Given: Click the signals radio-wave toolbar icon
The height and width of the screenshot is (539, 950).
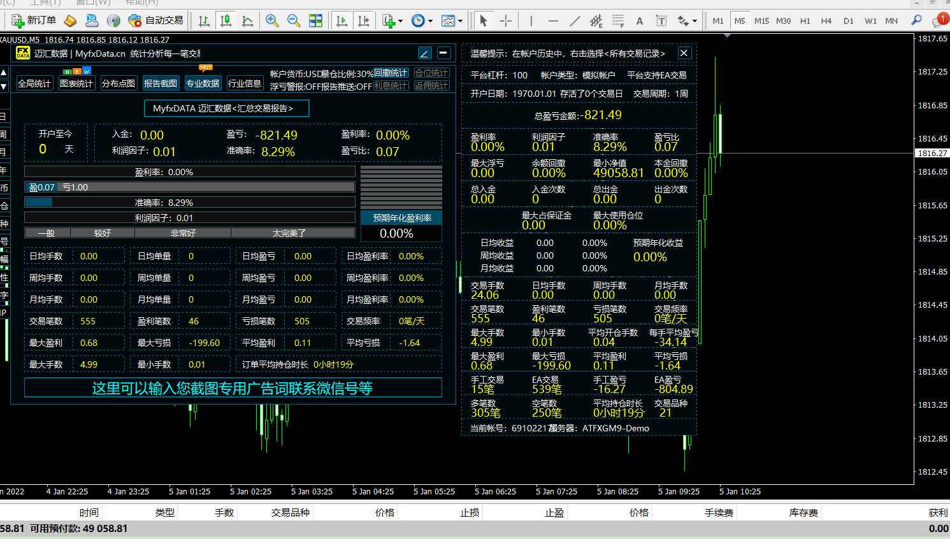Looking at the screenshot, I should pyautogui.click(x=113, y=21).
